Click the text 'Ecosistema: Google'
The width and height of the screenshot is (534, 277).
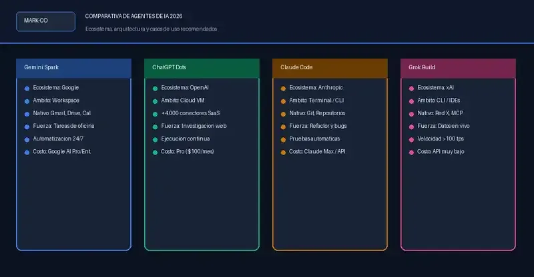tap(56, 88)
